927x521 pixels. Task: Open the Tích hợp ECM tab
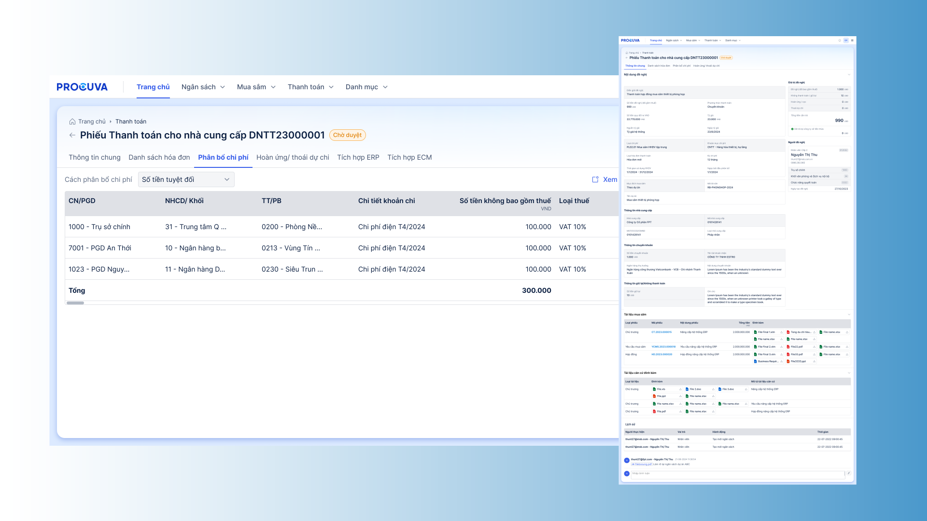pyautogui.click(x=409, y=157)
